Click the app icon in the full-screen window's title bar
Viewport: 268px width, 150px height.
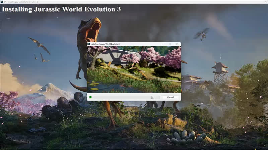[2, 2]
